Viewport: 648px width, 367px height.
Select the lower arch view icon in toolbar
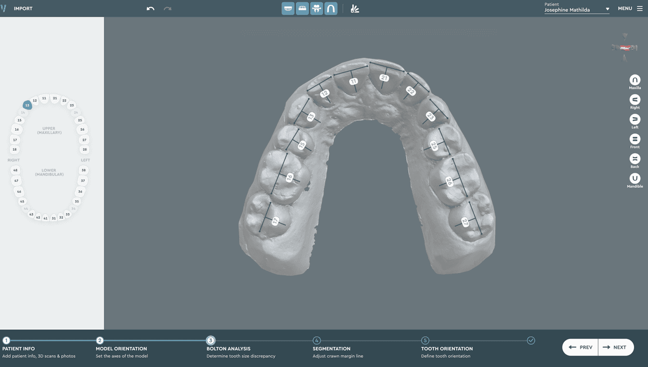[302, 8]
